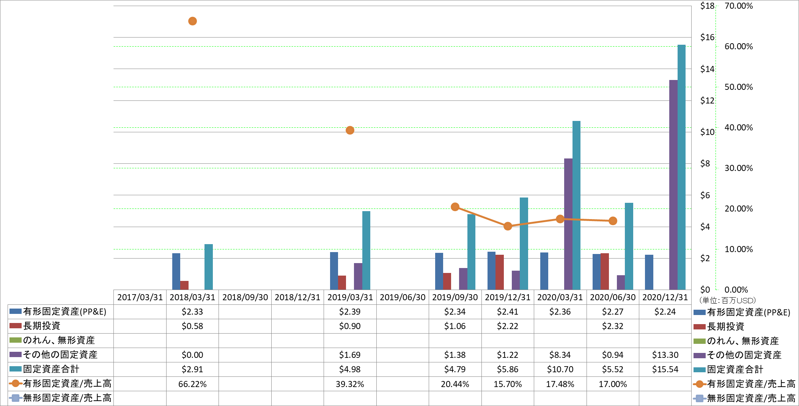Image resolution: width=799 pixels, height=406 pixels.
Task: Select the orange data point for 2018/03/31
Action: 192,21
